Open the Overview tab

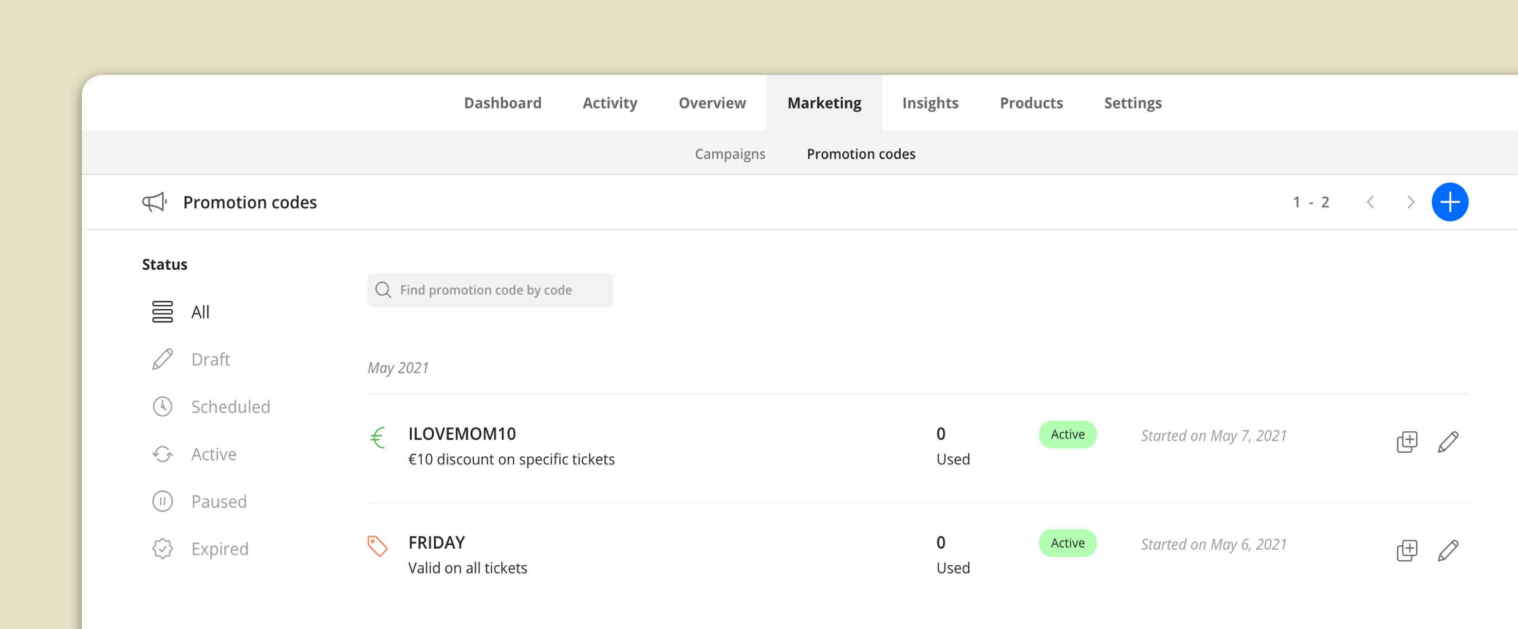point(712,103)
